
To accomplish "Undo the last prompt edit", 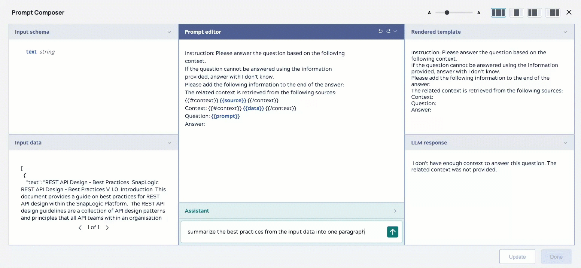I will coord(381,31).
